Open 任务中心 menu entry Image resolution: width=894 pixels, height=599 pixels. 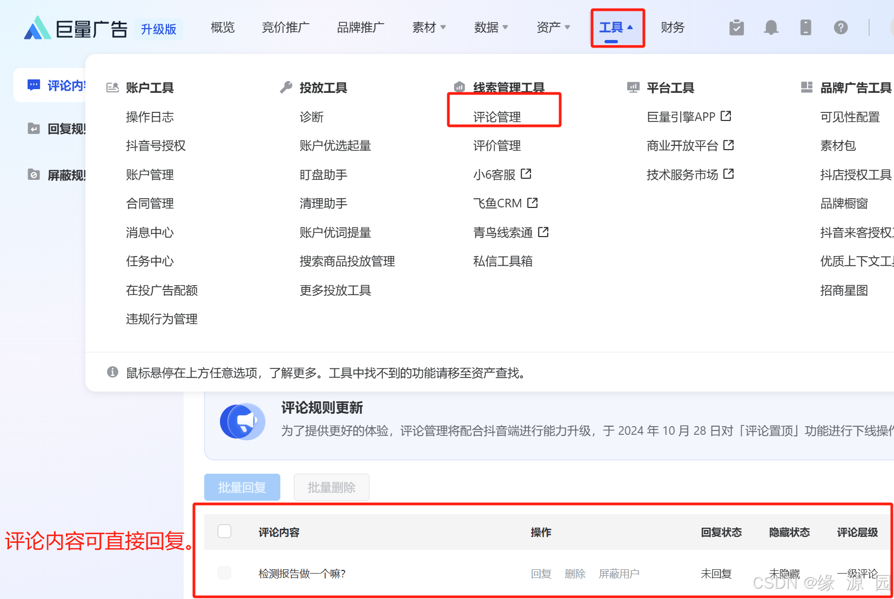pos(150,261)
